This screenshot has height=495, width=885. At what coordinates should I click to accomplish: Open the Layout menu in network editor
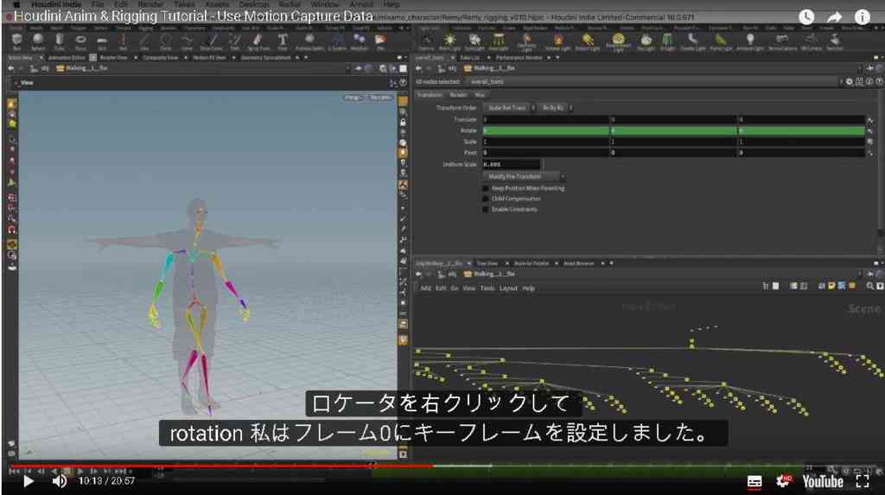point(508,288)
